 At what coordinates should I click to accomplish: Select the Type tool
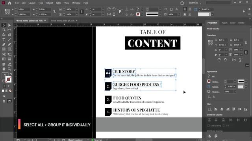(x=4, y=40)
